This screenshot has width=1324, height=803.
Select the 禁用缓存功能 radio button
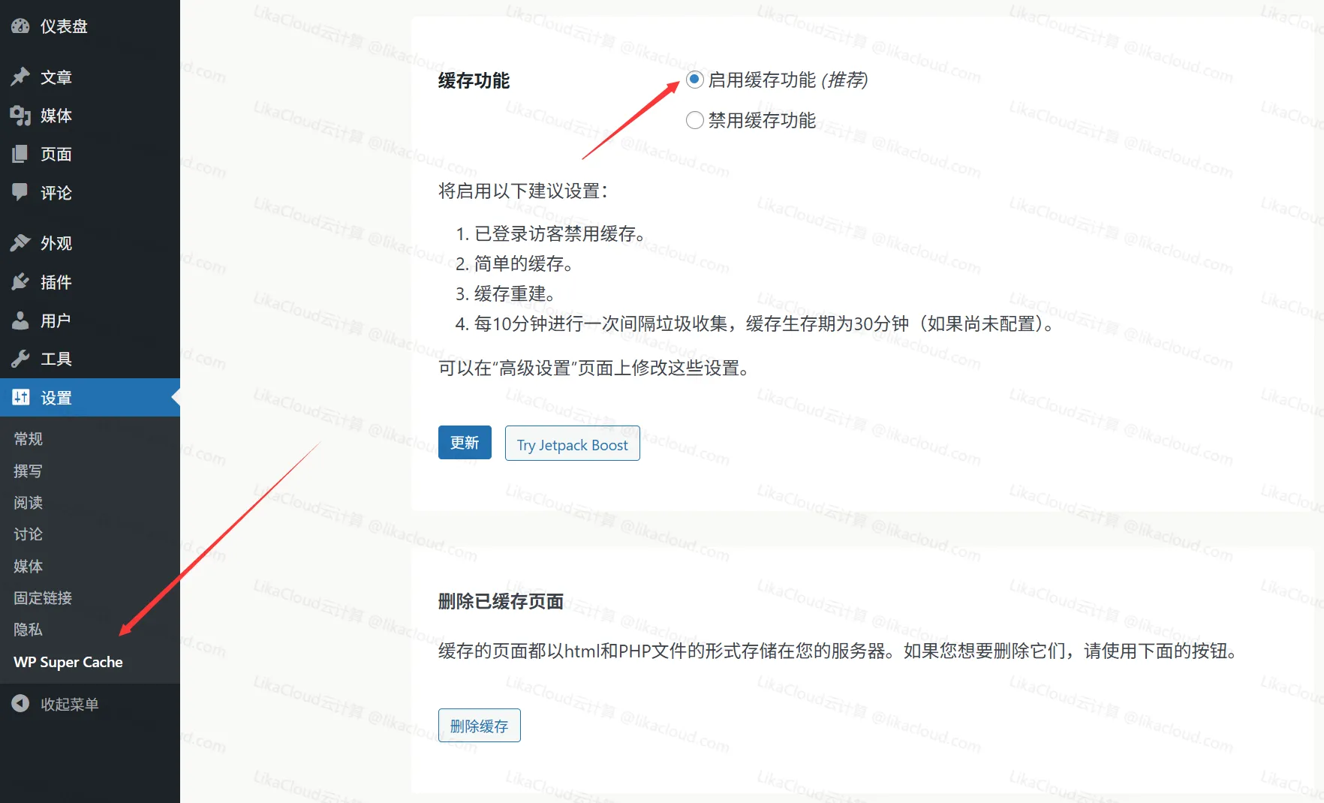tap(694, 120)
